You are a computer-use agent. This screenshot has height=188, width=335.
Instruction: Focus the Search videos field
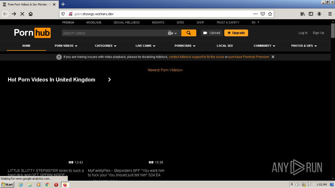click(114, 33)
